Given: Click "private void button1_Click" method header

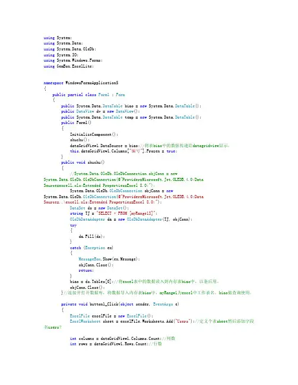Looking at the screenshot, I should pos(120,304).
